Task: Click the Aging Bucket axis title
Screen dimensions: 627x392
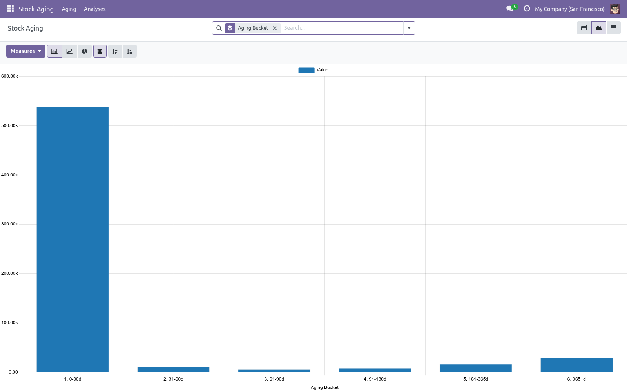Action: coord(324,388)
